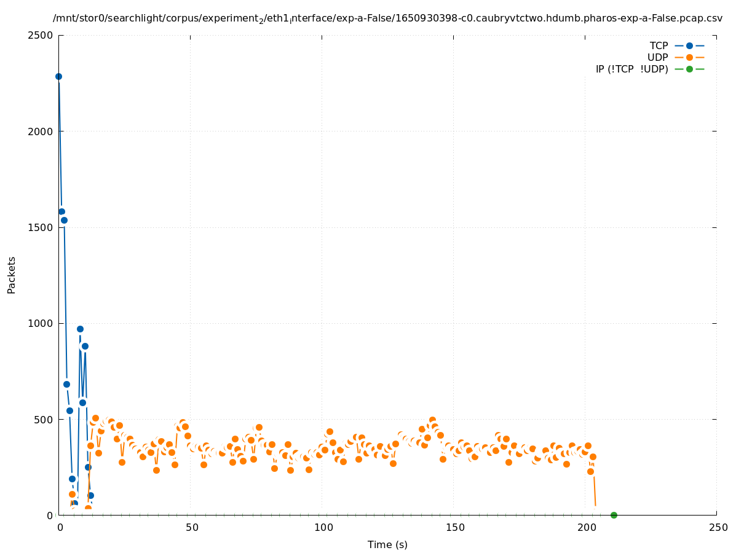Toggle the UDP series via legend label
Viewport: 736px width, 553px height.
tap(657, 57)
